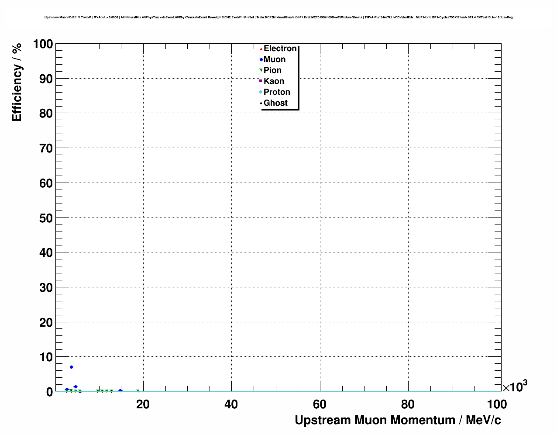The width and height of the screenshot is (557, 435).
Task: Select the Ghost legend label text
Action: [275, 103]
